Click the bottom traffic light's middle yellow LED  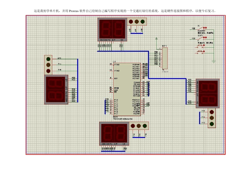(139, 126)
